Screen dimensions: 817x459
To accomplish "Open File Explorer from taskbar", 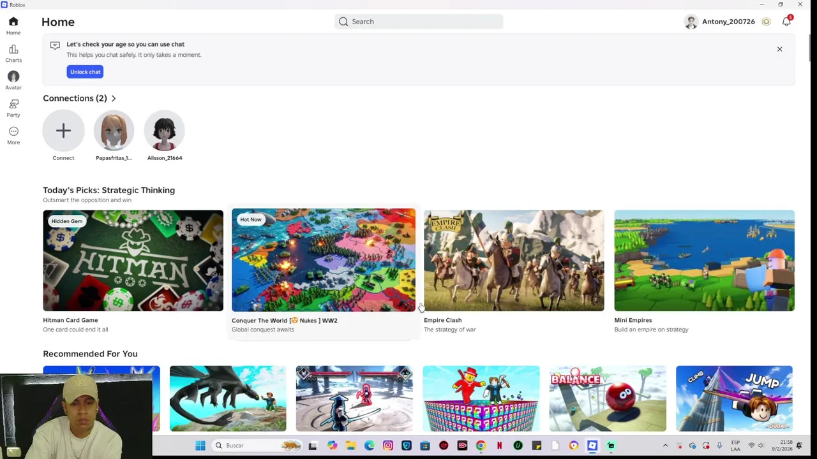I will coord(350,446).
